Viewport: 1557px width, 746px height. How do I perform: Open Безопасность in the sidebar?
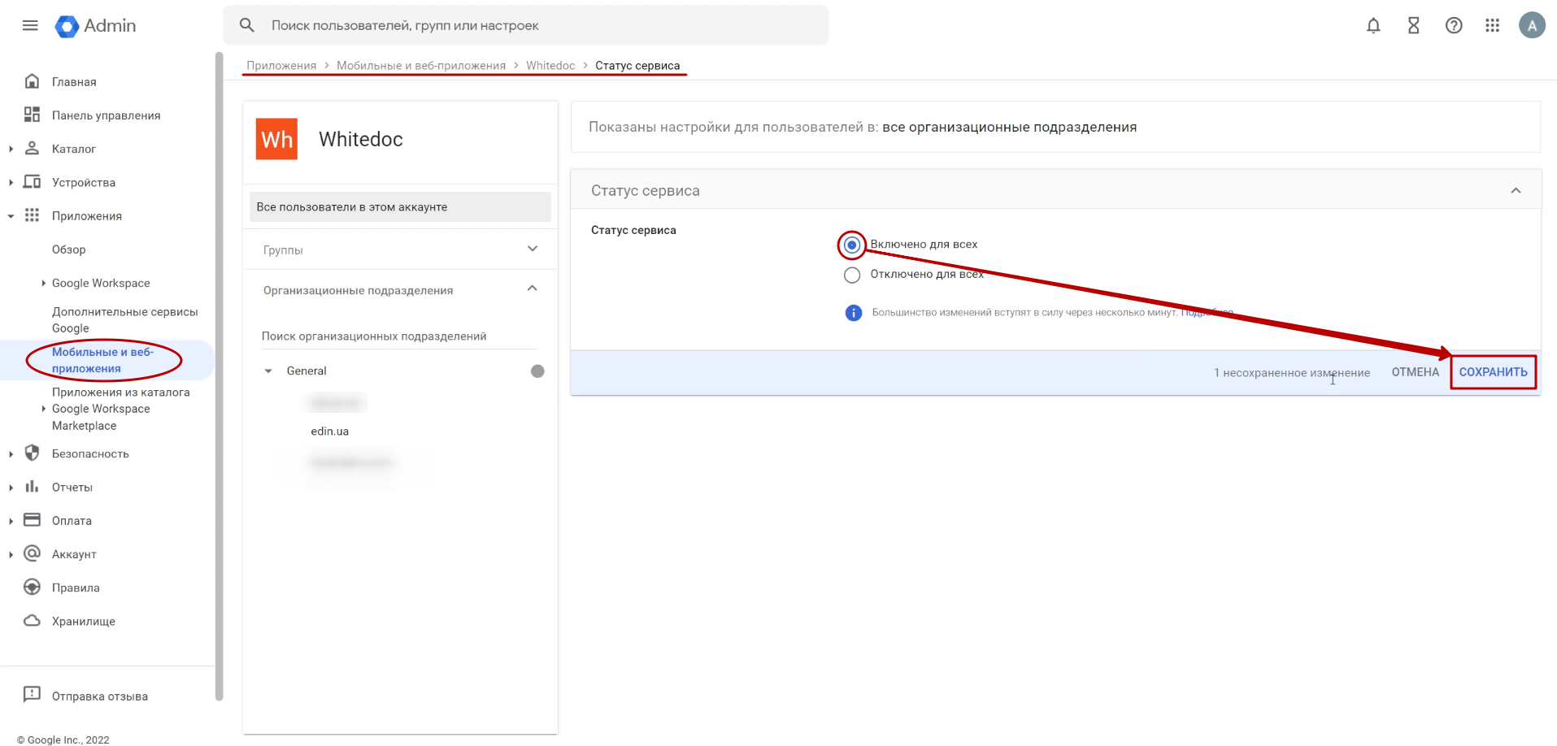point(90,453)
